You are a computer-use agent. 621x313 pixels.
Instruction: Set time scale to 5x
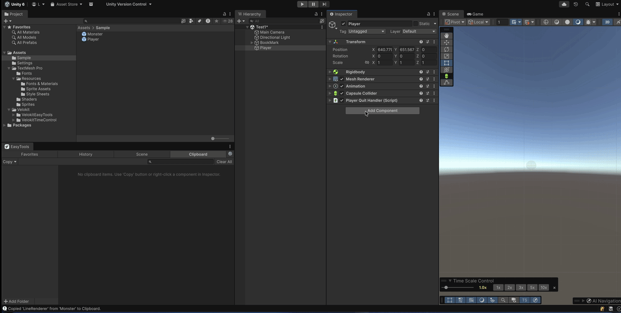pos(532,288)
